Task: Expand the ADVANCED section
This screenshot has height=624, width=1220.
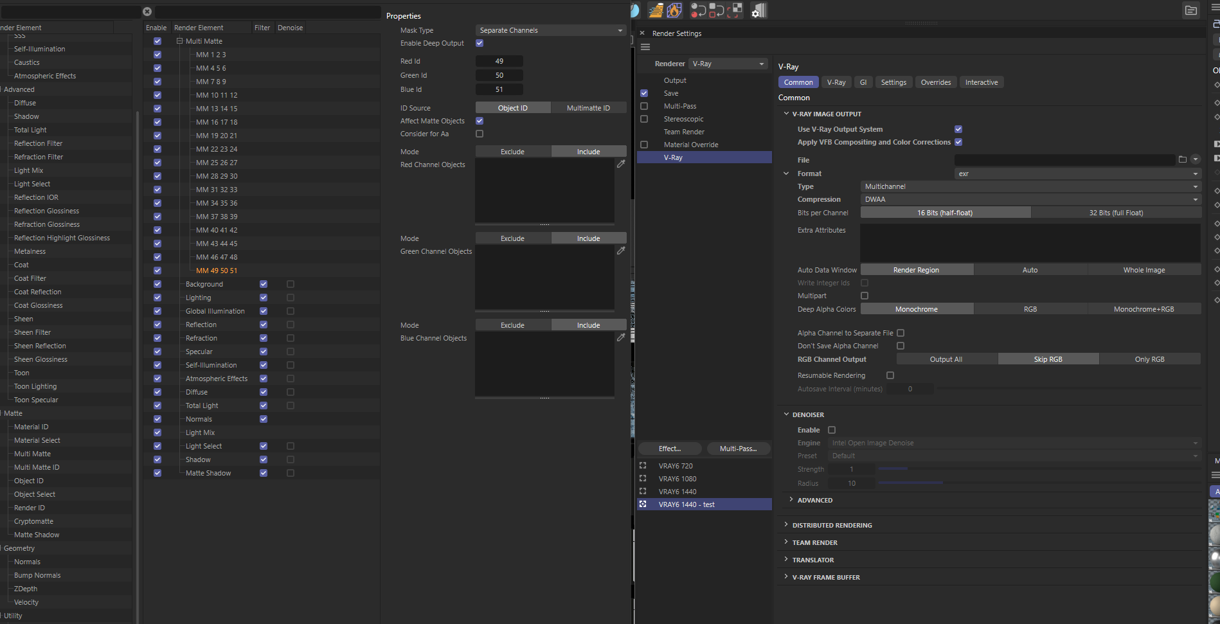Action: [791, 500]
